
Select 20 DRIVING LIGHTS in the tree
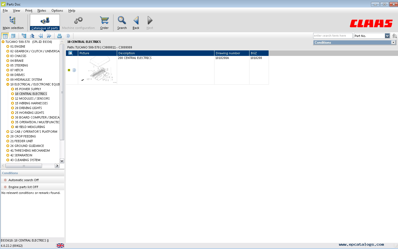point(28,108)
